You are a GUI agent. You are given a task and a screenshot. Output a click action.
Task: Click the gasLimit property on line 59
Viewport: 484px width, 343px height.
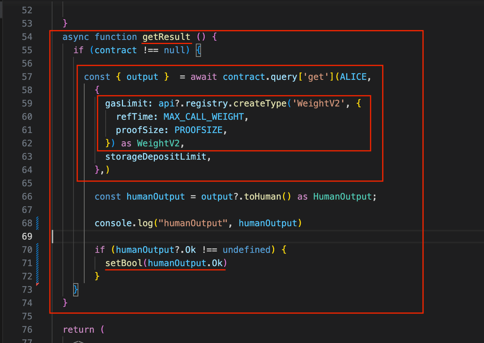pos(126,103)
